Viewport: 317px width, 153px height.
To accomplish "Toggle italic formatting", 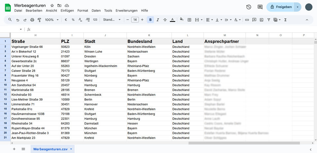I will [x=158, y=20].
